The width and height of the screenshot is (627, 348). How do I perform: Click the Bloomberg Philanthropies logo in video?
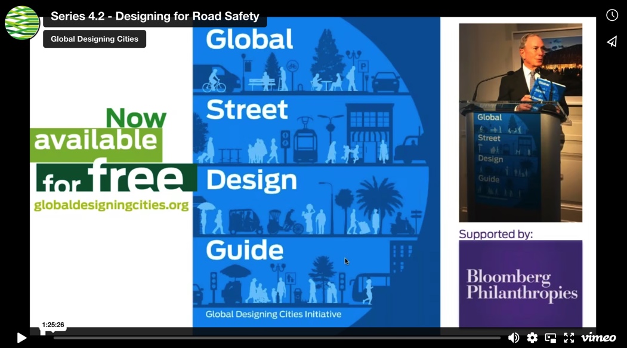pos(520,284)
